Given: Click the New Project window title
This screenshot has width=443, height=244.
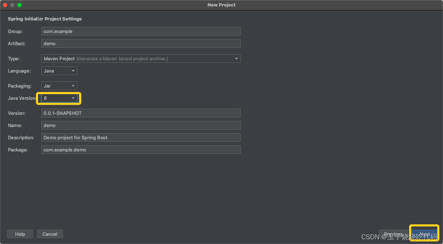Looking at the screenshot, I should 221,5.
